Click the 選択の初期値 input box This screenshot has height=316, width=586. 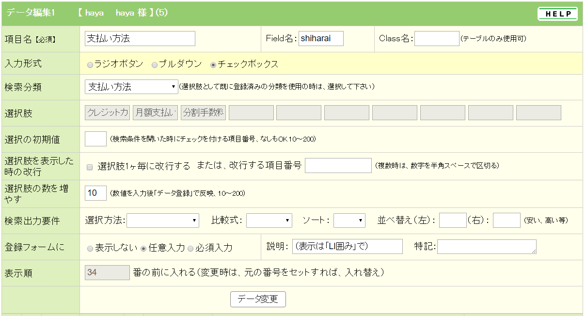tap(95, 139)
